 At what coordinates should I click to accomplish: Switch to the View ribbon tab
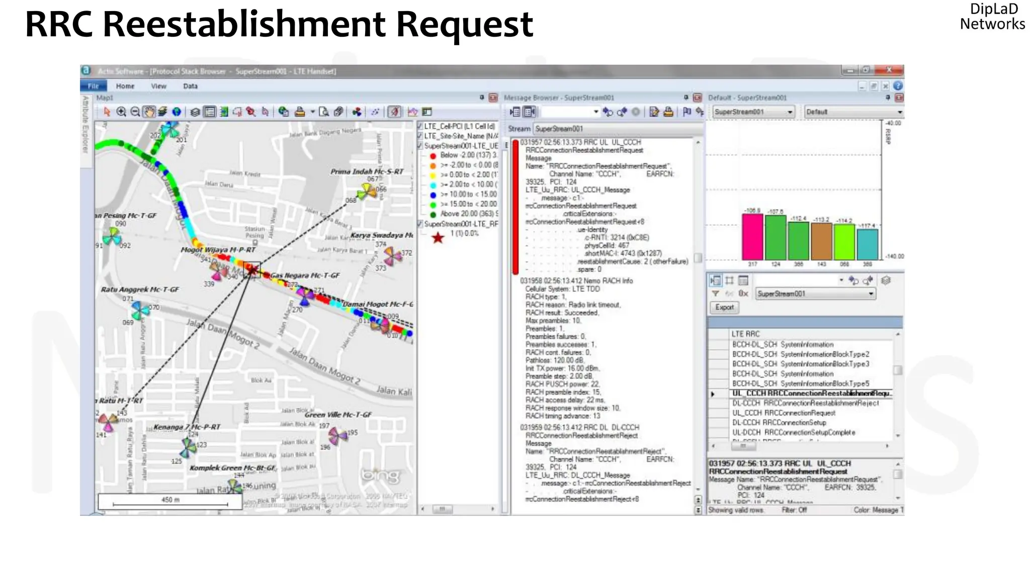pyautogui.click(x=158, y=86)
